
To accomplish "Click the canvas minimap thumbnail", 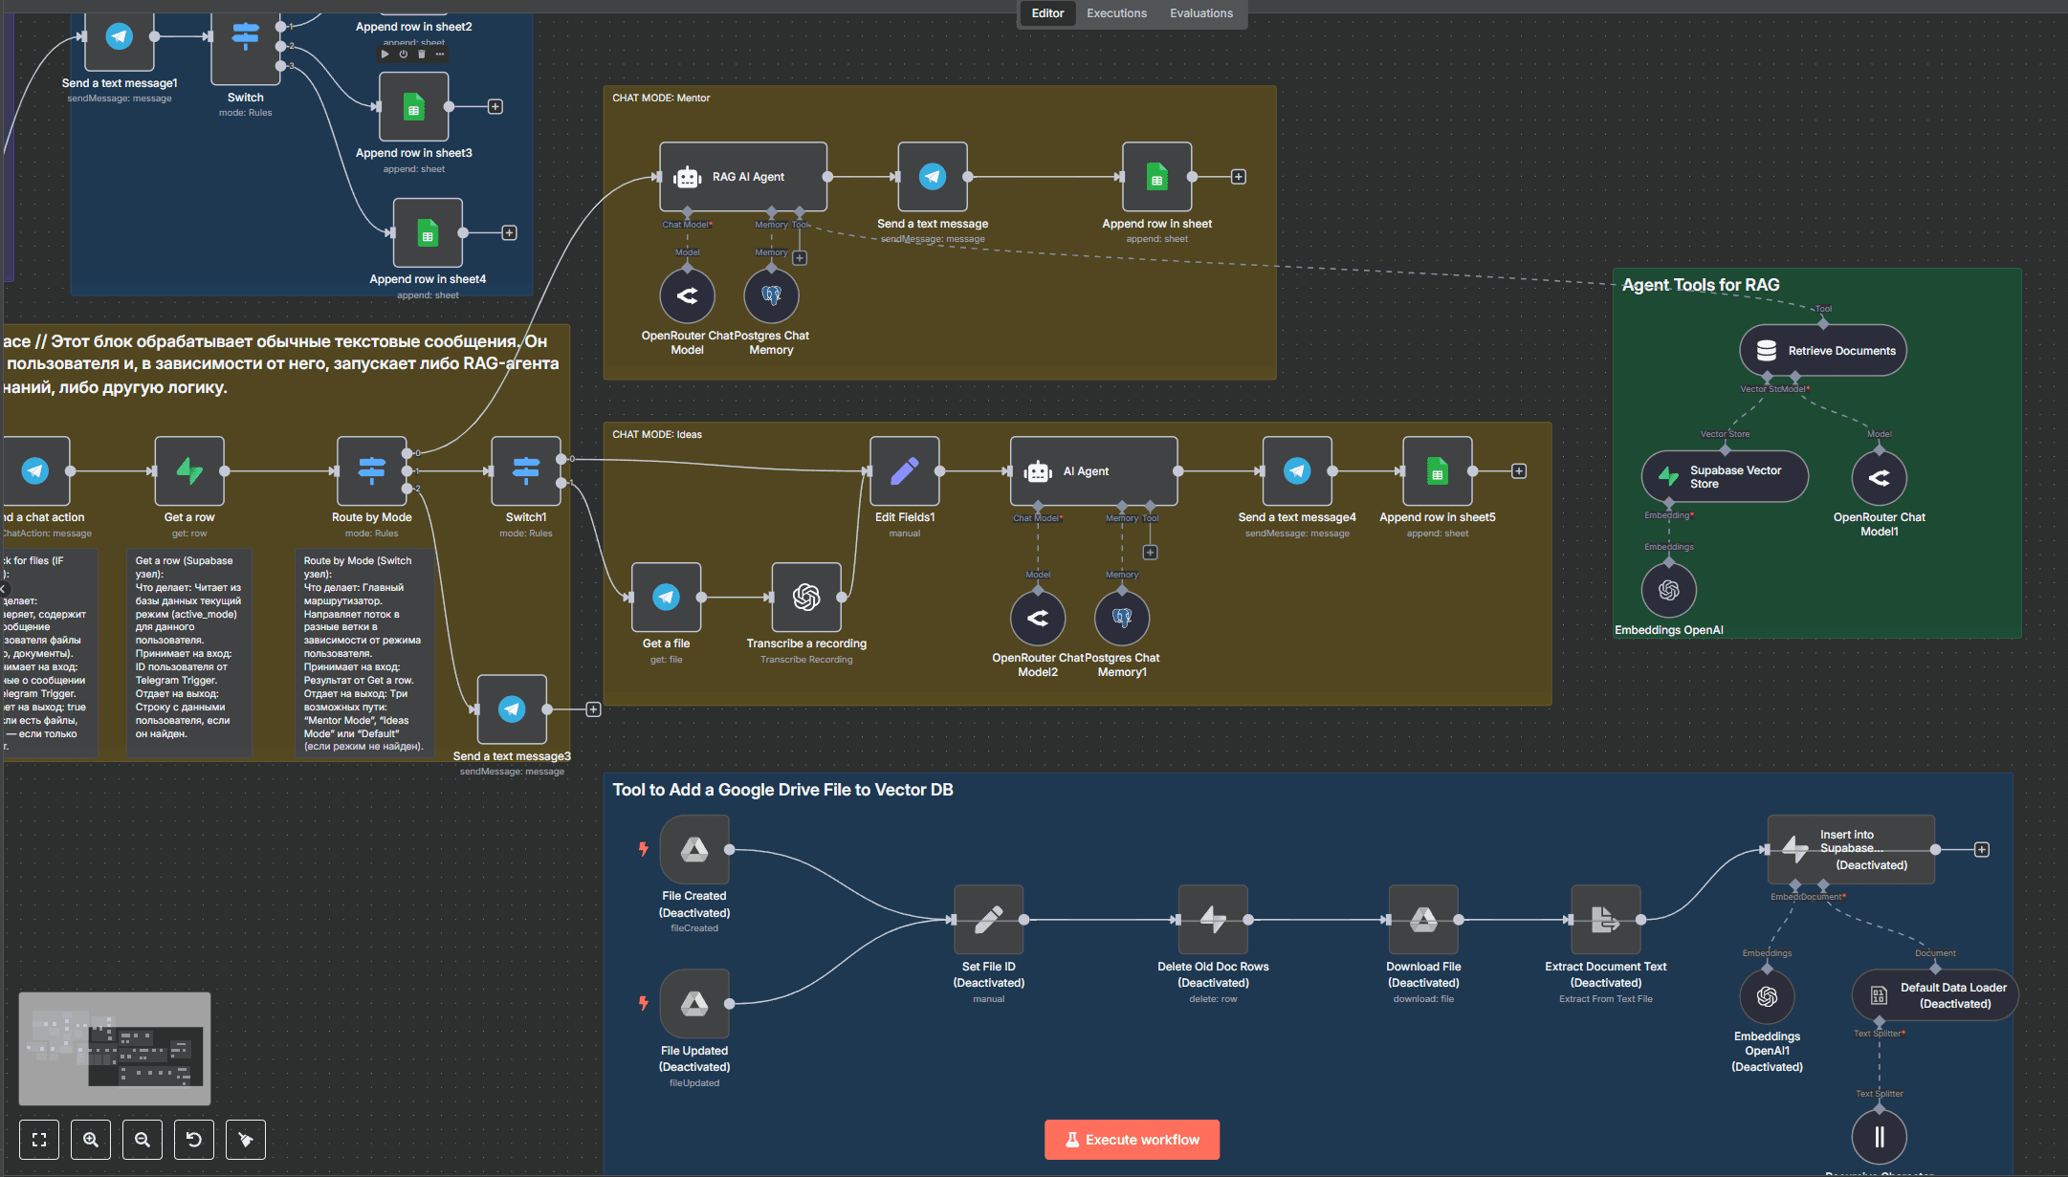I will point(115,1048).
